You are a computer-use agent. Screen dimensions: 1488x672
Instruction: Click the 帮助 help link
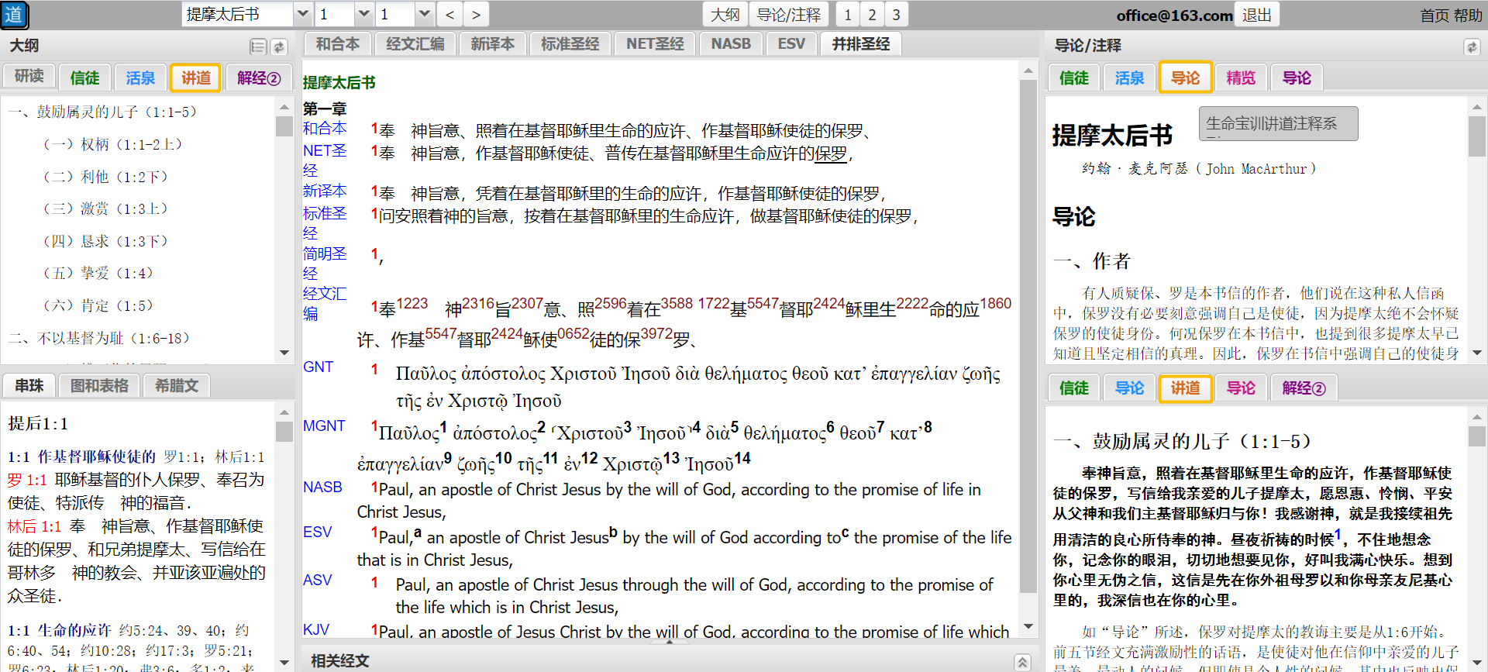[1467, 16]
